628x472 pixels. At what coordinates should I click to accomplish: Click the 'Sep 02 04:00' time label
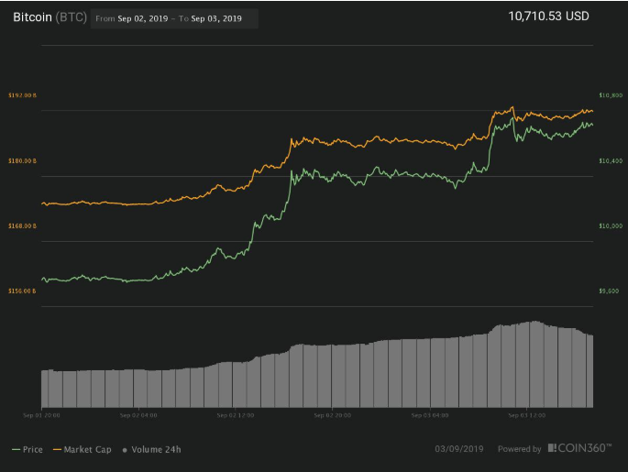(x=138, y=415)
